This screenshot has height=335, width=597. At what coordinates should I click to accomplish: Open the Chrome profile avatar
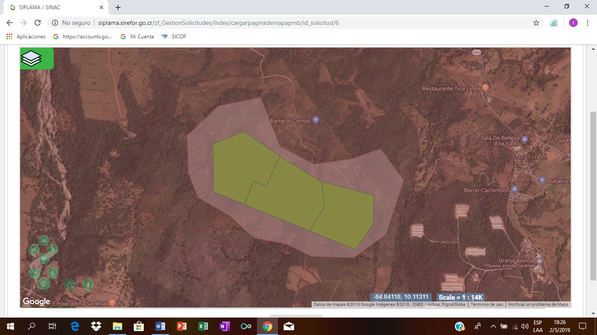click(573, 23)
